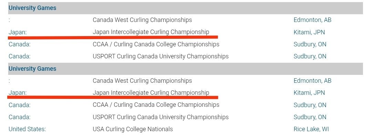The image size is (372, 136).
Task: Open USPORT Curling Canada University Championships, first section
Action: click(161, 56)
